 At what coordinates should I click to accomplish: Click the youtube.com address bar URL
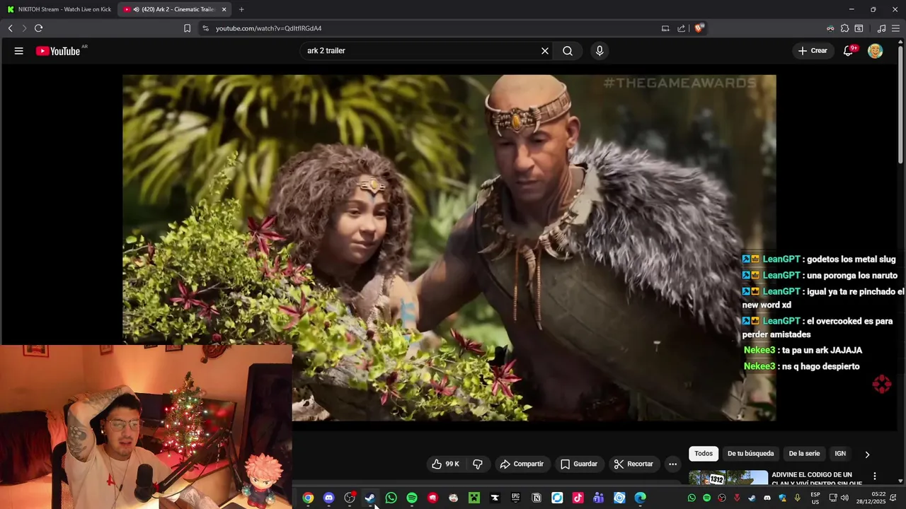tap(269, 28)
